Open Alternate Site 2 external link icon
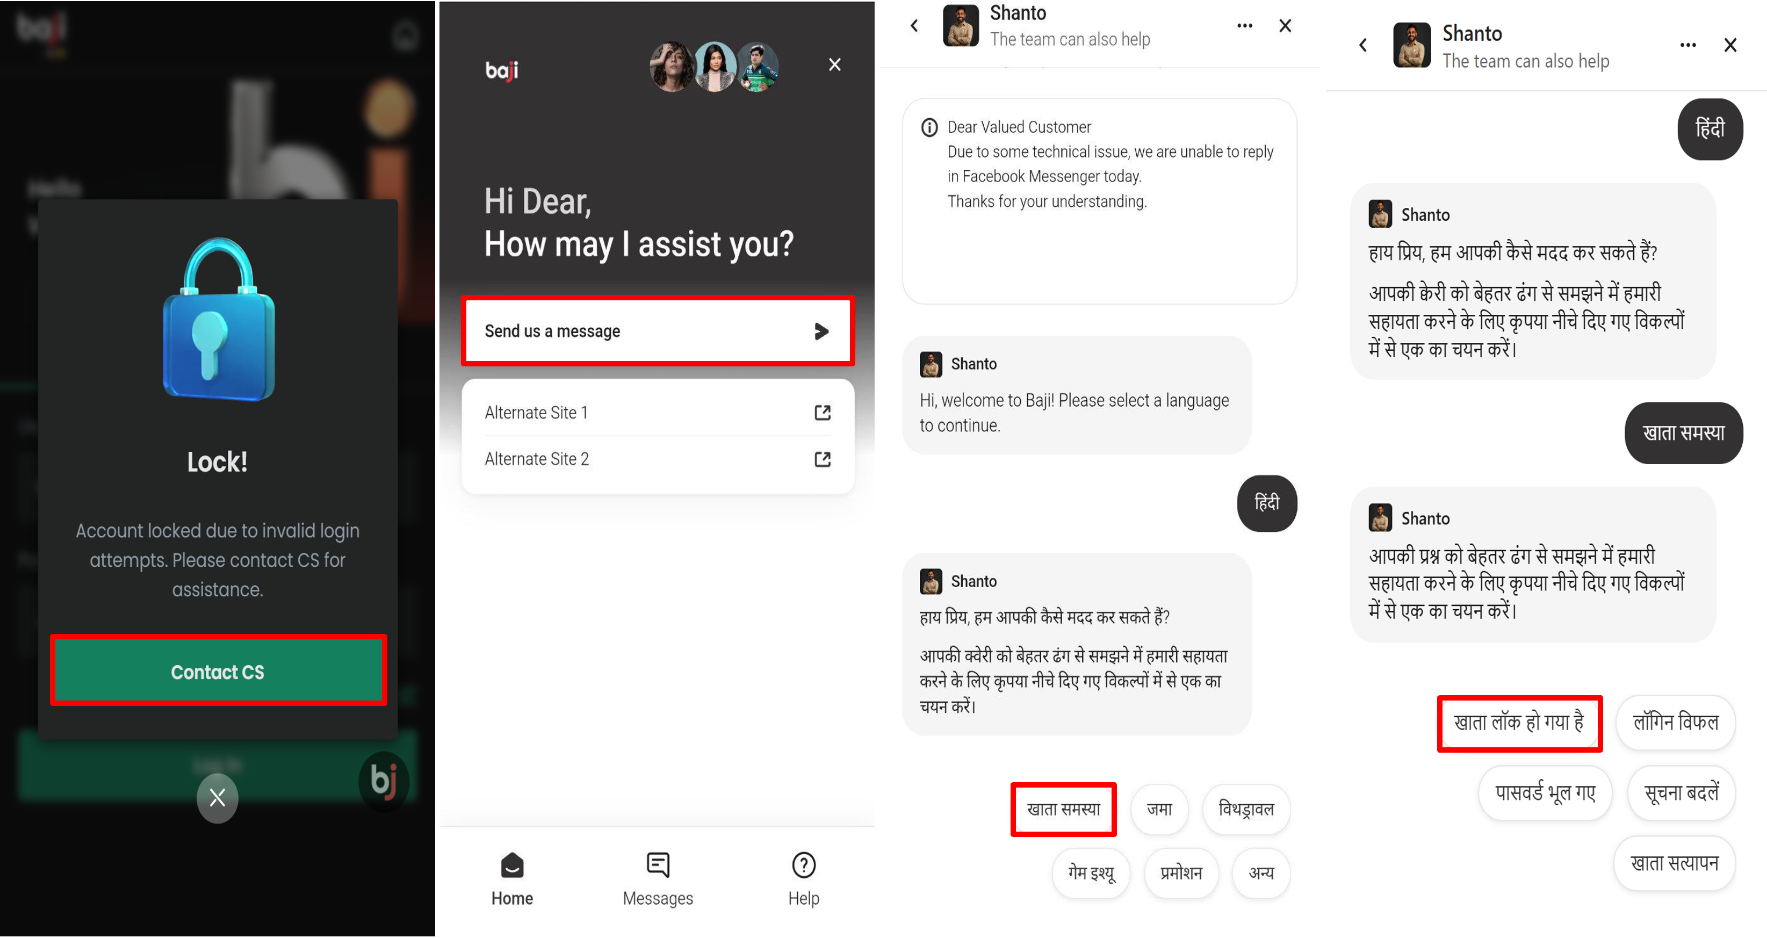The height and width of the screenshot is (938, 1767). [x=823, y=459]
